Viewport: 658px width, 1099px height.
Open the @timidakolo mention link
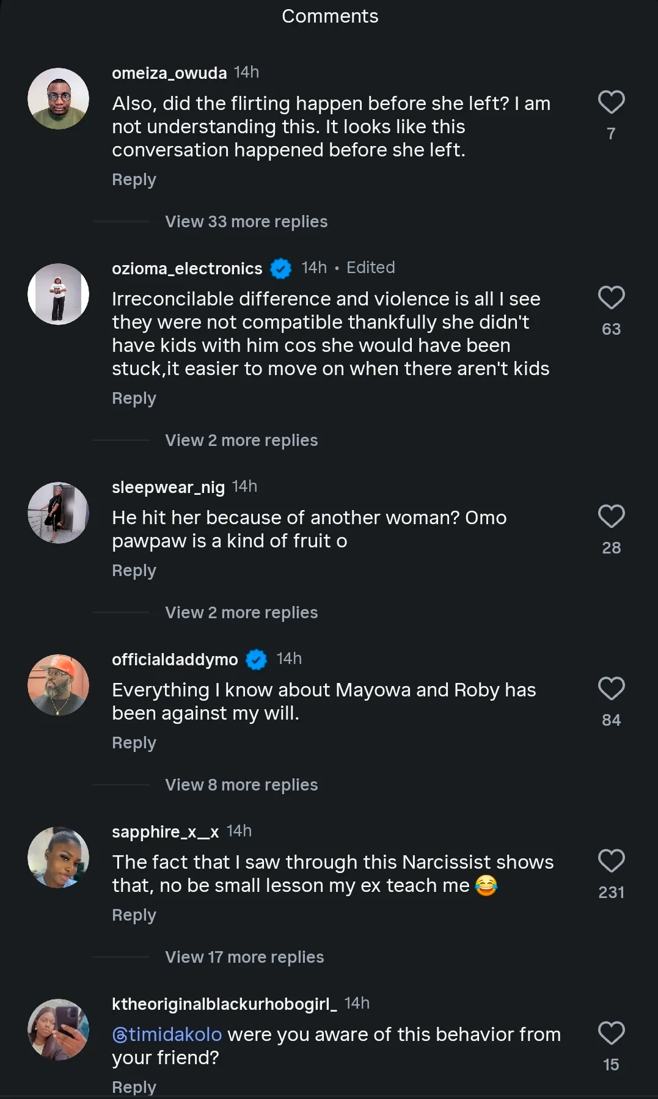(167, 1034)
